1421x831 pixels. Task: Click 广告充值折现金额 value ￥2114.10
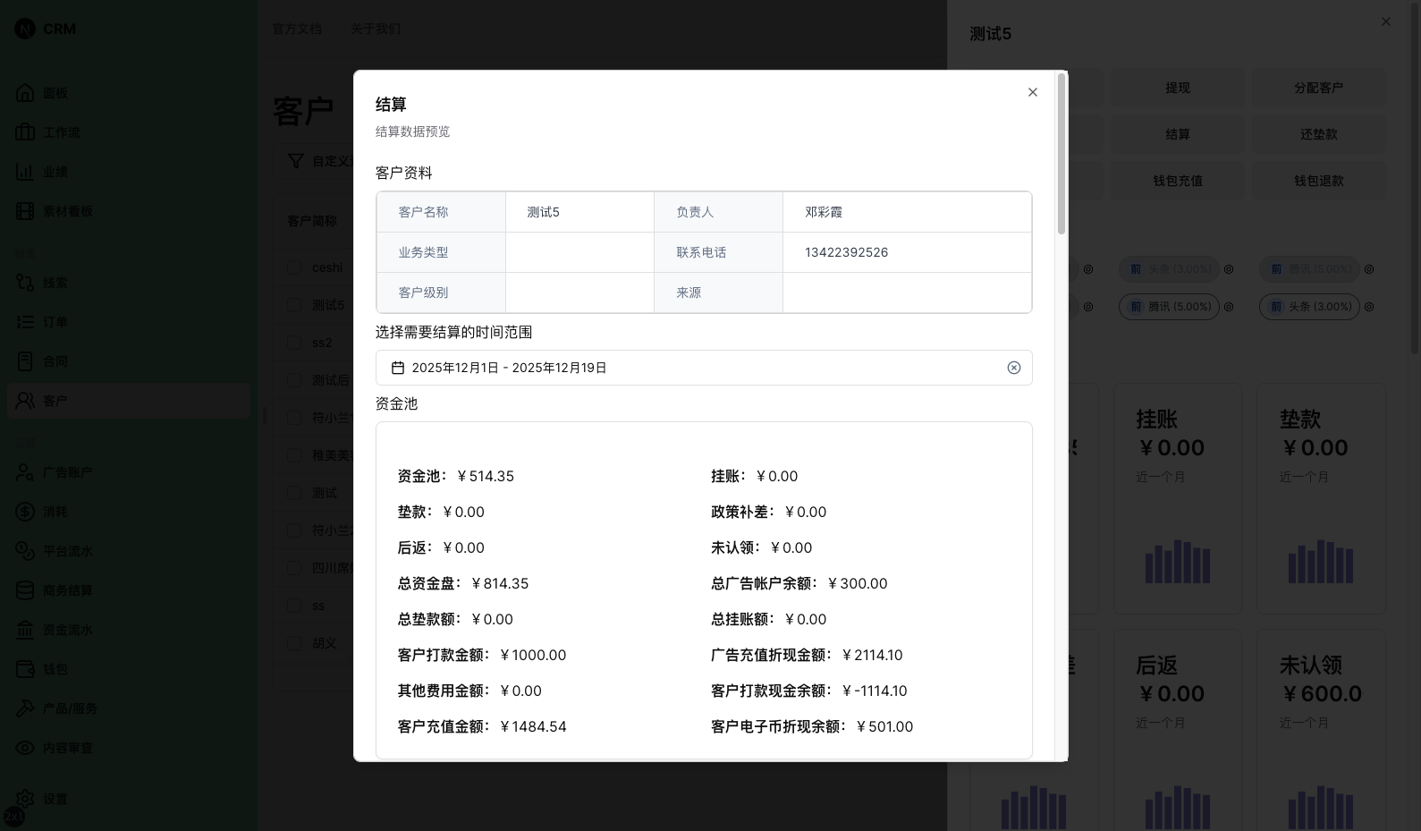pos(872,655)
